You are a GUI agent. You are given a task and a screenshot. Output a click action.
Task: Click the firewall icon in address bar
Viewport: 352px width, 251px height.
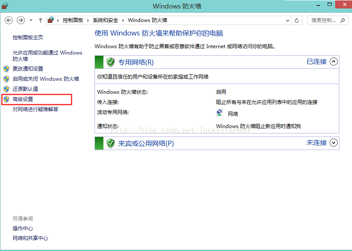click(51, 20)
